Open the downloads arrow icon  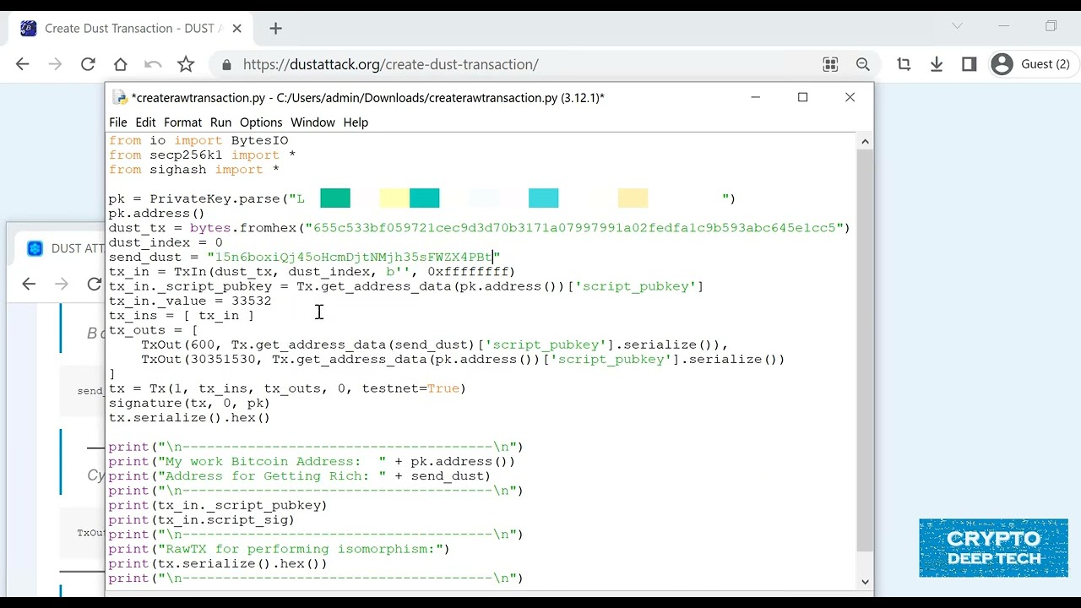937,64
